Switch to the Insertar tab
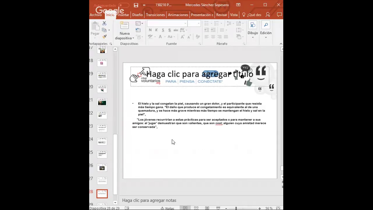The height and width of the screenshot is (210, 373). pos(123,15)
